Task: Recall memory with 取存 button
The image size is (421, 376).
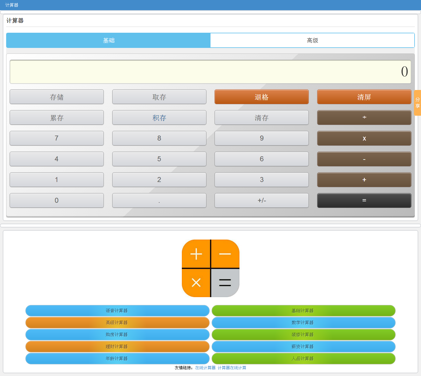Action: point(159,97)
